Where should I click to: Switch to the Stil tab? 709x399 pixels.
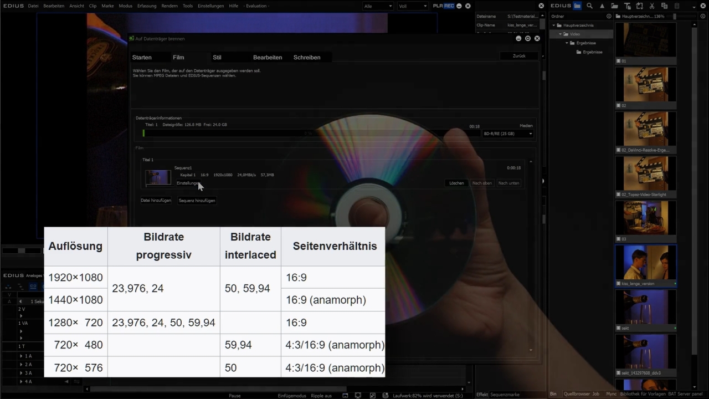click(217, 57)
